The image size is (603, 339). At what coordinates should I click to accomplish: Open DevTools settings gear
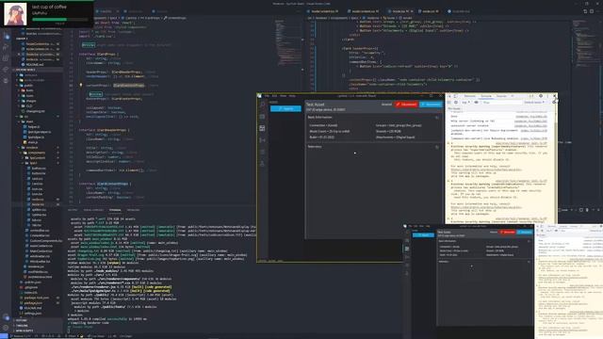point(541,96)
